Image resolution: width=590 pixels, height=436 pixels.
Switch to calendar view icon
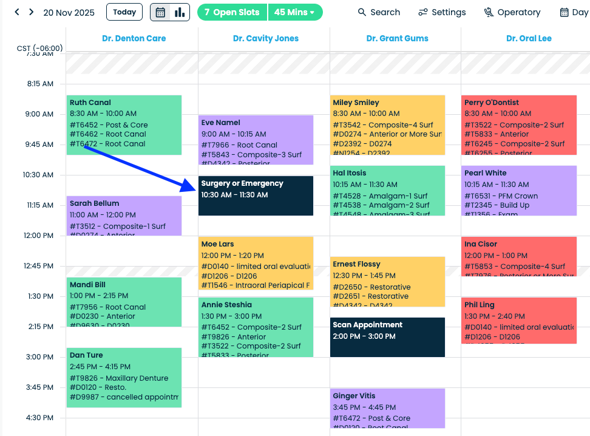coord(161,12)
